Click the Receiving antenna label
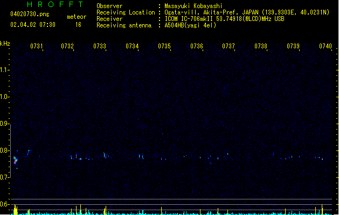This screenshot has width=339, height=215. pyautogui.click(x=124, y=25)
